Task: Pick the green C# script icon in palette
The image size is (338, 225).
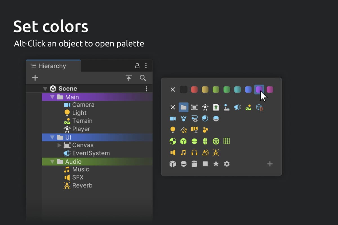Action: pos(216,107)
